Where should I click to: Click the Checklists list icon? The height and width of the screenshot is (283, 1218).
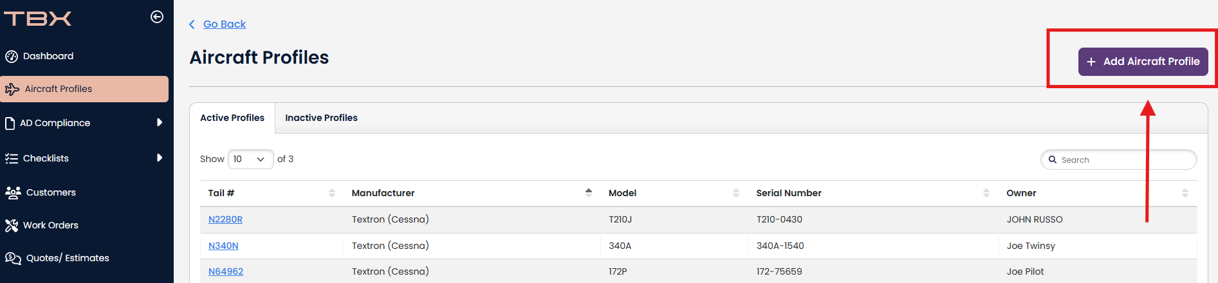pyautogui.click(x=12, y=158)
